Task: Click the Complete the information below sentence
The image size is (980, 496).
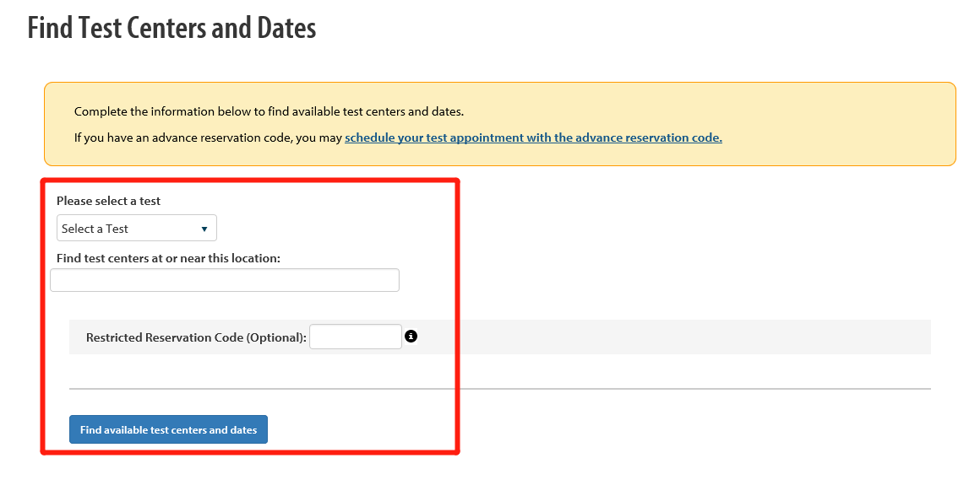Action: pyautogui.click(x=269, y=111)
